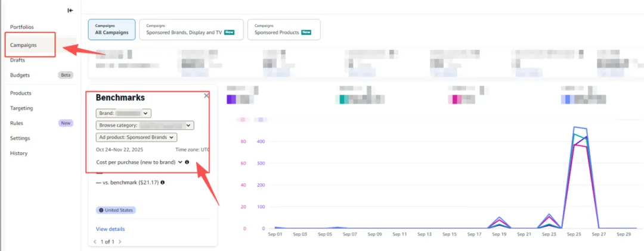Click the purple legend color swatch
Viewport: 644px width, 251px height.
(x=231, y=99)
